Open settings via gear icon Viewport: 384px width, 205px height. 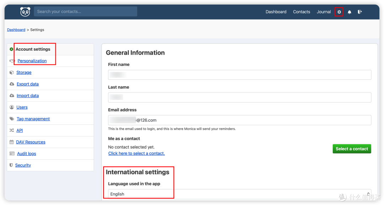tap(339, 12)
